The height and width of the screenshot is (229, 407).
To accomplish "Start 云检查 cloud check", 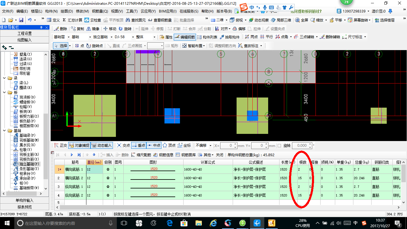I will tap(93, 20).
